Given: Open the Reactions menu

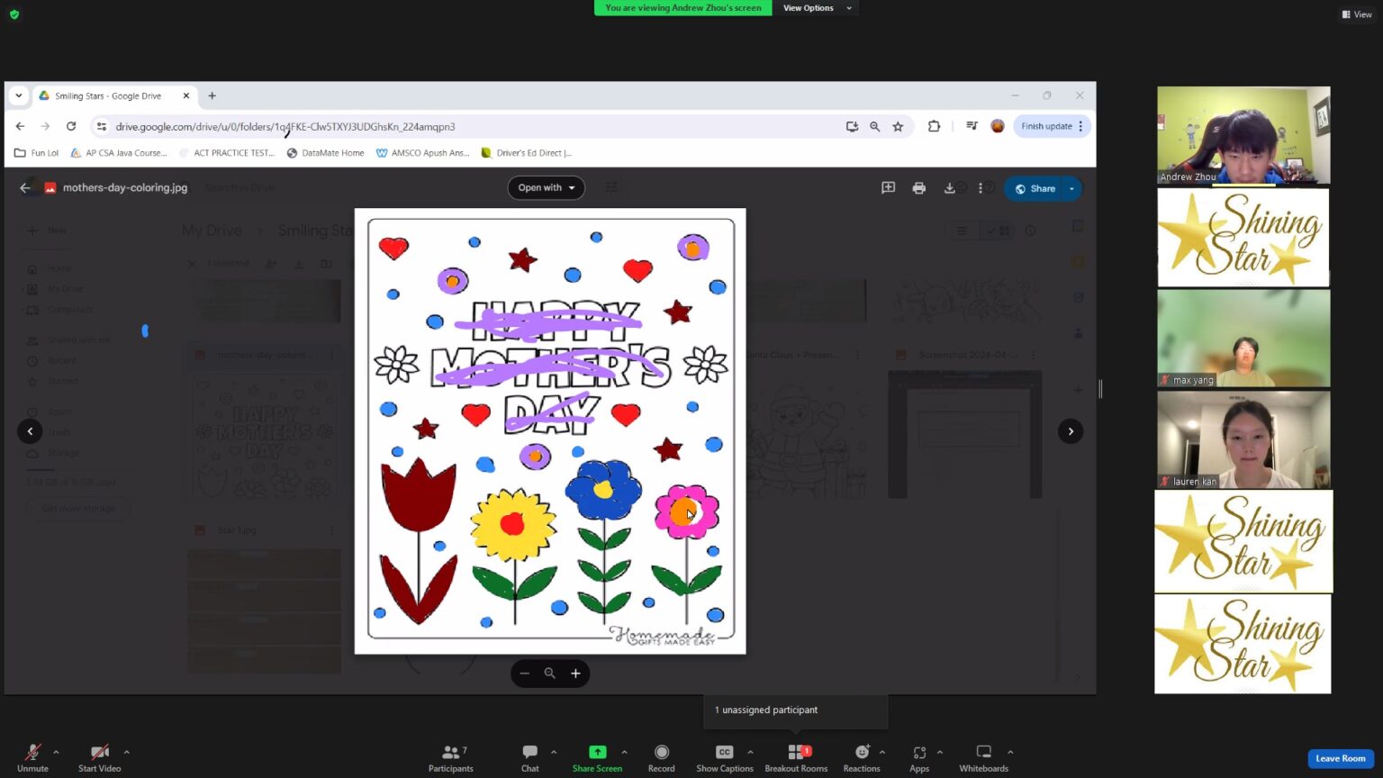Looking at the screenshot, I should point(862,757).
